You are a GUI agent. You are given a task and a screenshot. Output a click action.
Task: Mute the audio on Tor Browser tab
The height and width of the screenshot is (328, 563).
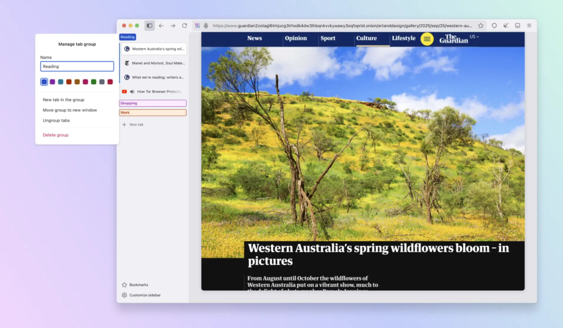coord(132,92)
